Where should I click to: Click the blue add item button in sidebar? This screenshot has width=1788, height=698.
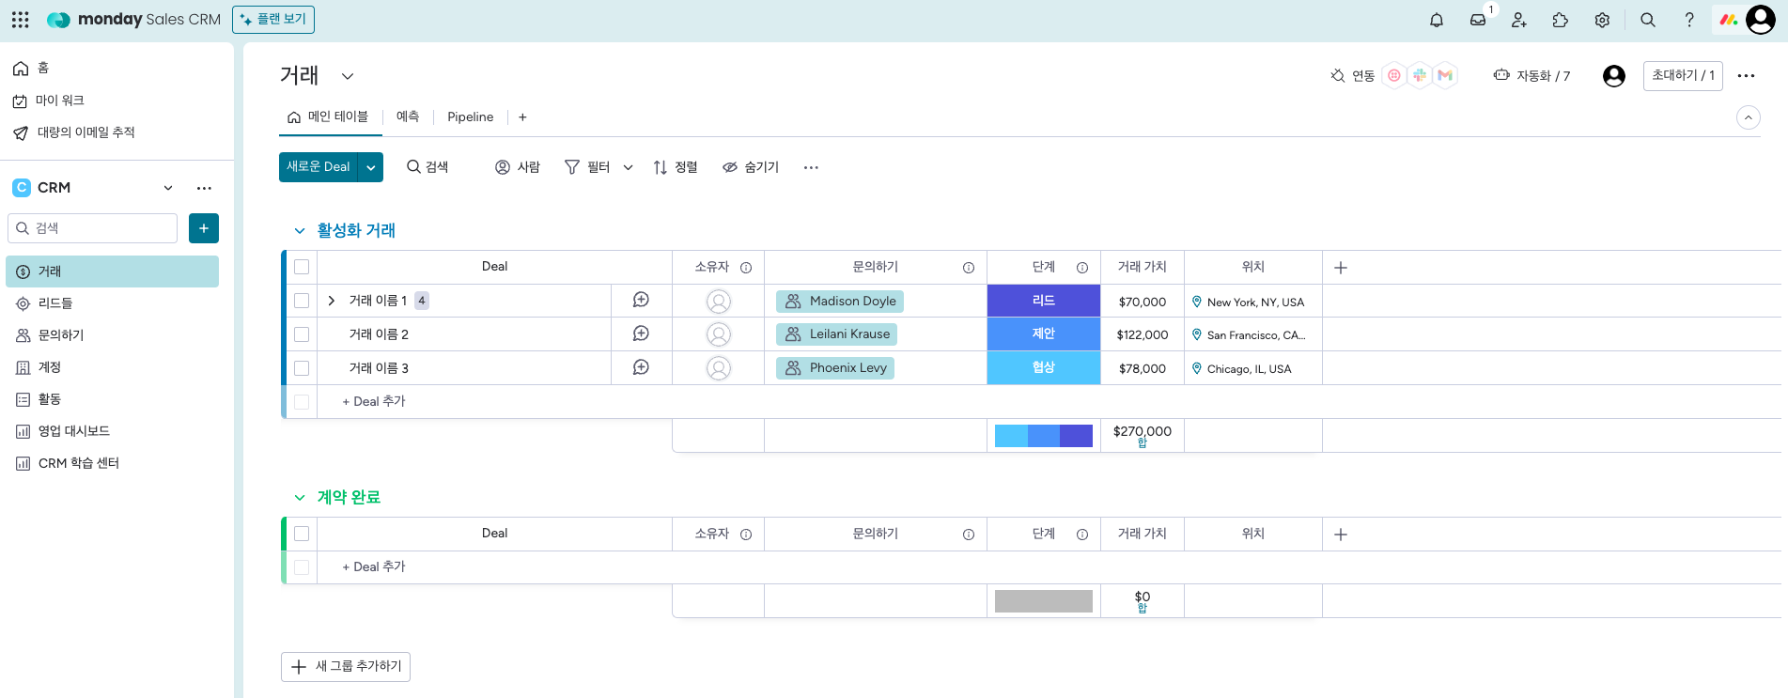[x=204, y=228]
